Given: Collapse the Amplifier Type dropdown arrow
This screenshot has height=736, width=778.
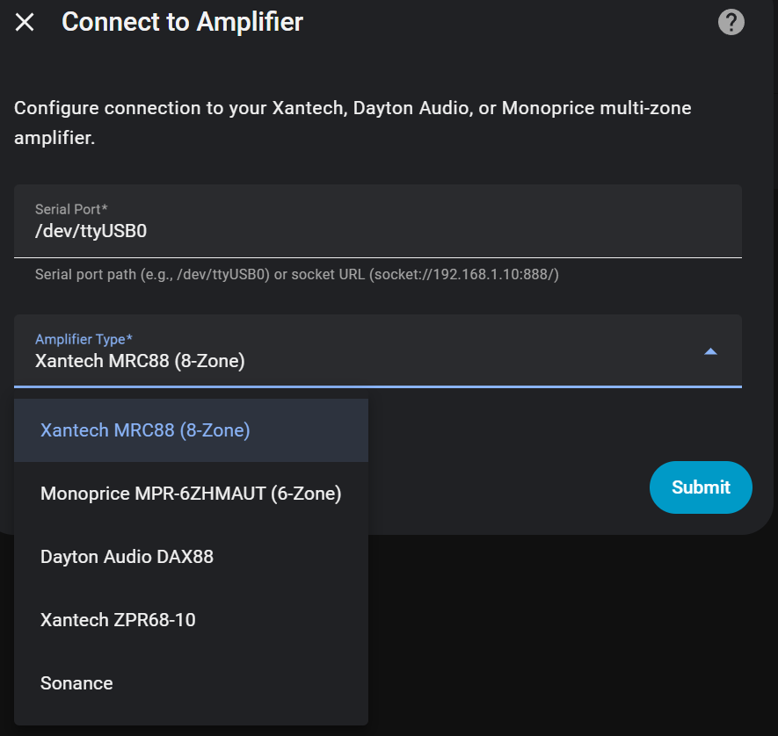Looking at the screenshot, I should coord(711,351).
